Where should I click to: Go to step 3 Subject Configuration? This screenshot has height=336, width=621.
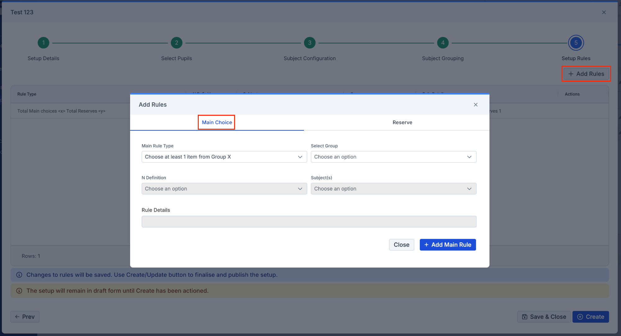tap(310, 43)
